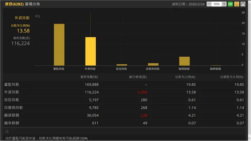251x141 pixels.
Task: Click the 融資餘額 axis label under chart
Action: [x=184, y=69]
